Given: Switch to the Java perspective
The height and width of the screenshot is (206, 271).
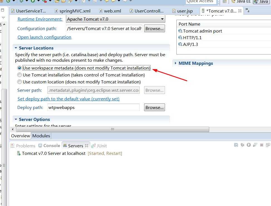Looking at the screenshot, I should [x=261, y=1].
